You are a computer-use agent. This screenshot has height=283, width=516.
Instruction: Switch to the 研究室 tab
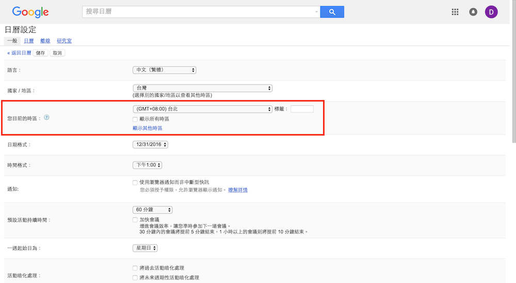click(64, 41)
